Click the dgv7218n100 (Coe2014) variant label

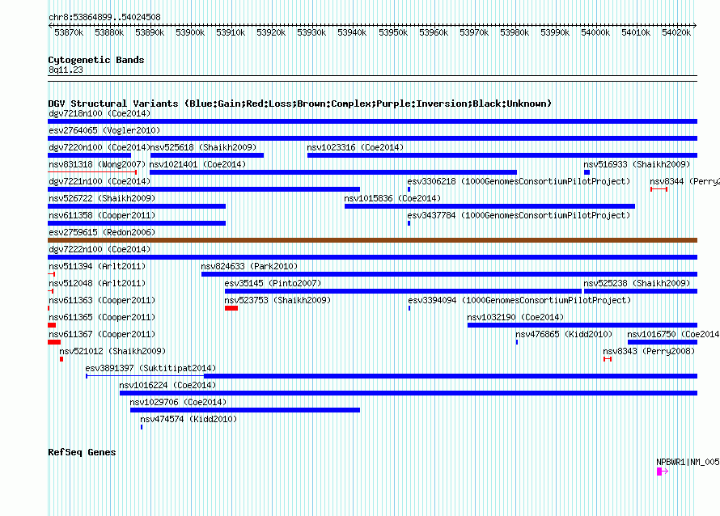click(x=100, y=113)
